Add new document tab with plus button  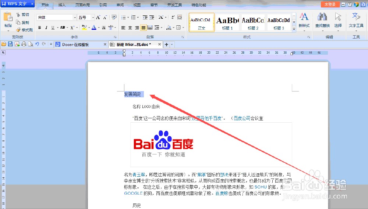166,44
